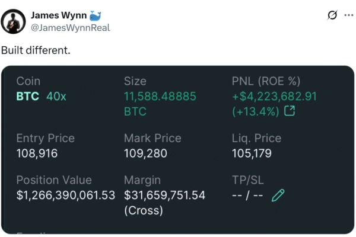Click the share PNL icon beside +13.4%
This screenshot has height=237, width=356.
point(290,111)
